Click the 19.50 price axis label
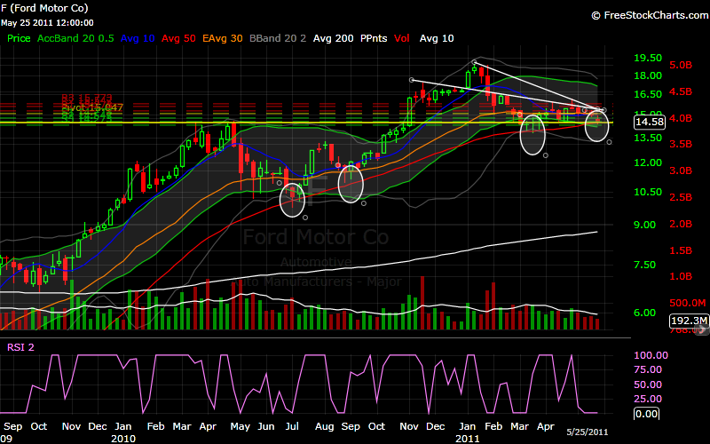The height and width of the screenshot is (444, 710). (x=648, y=58)
